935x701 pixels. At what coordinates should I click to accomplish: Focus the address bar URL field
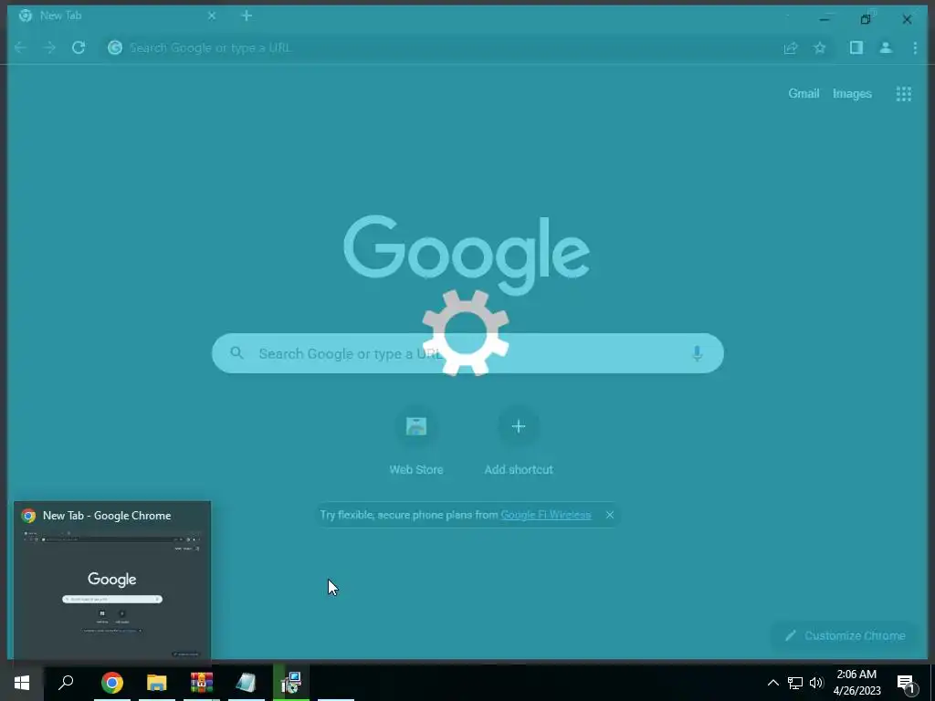[x=441, y=47]
